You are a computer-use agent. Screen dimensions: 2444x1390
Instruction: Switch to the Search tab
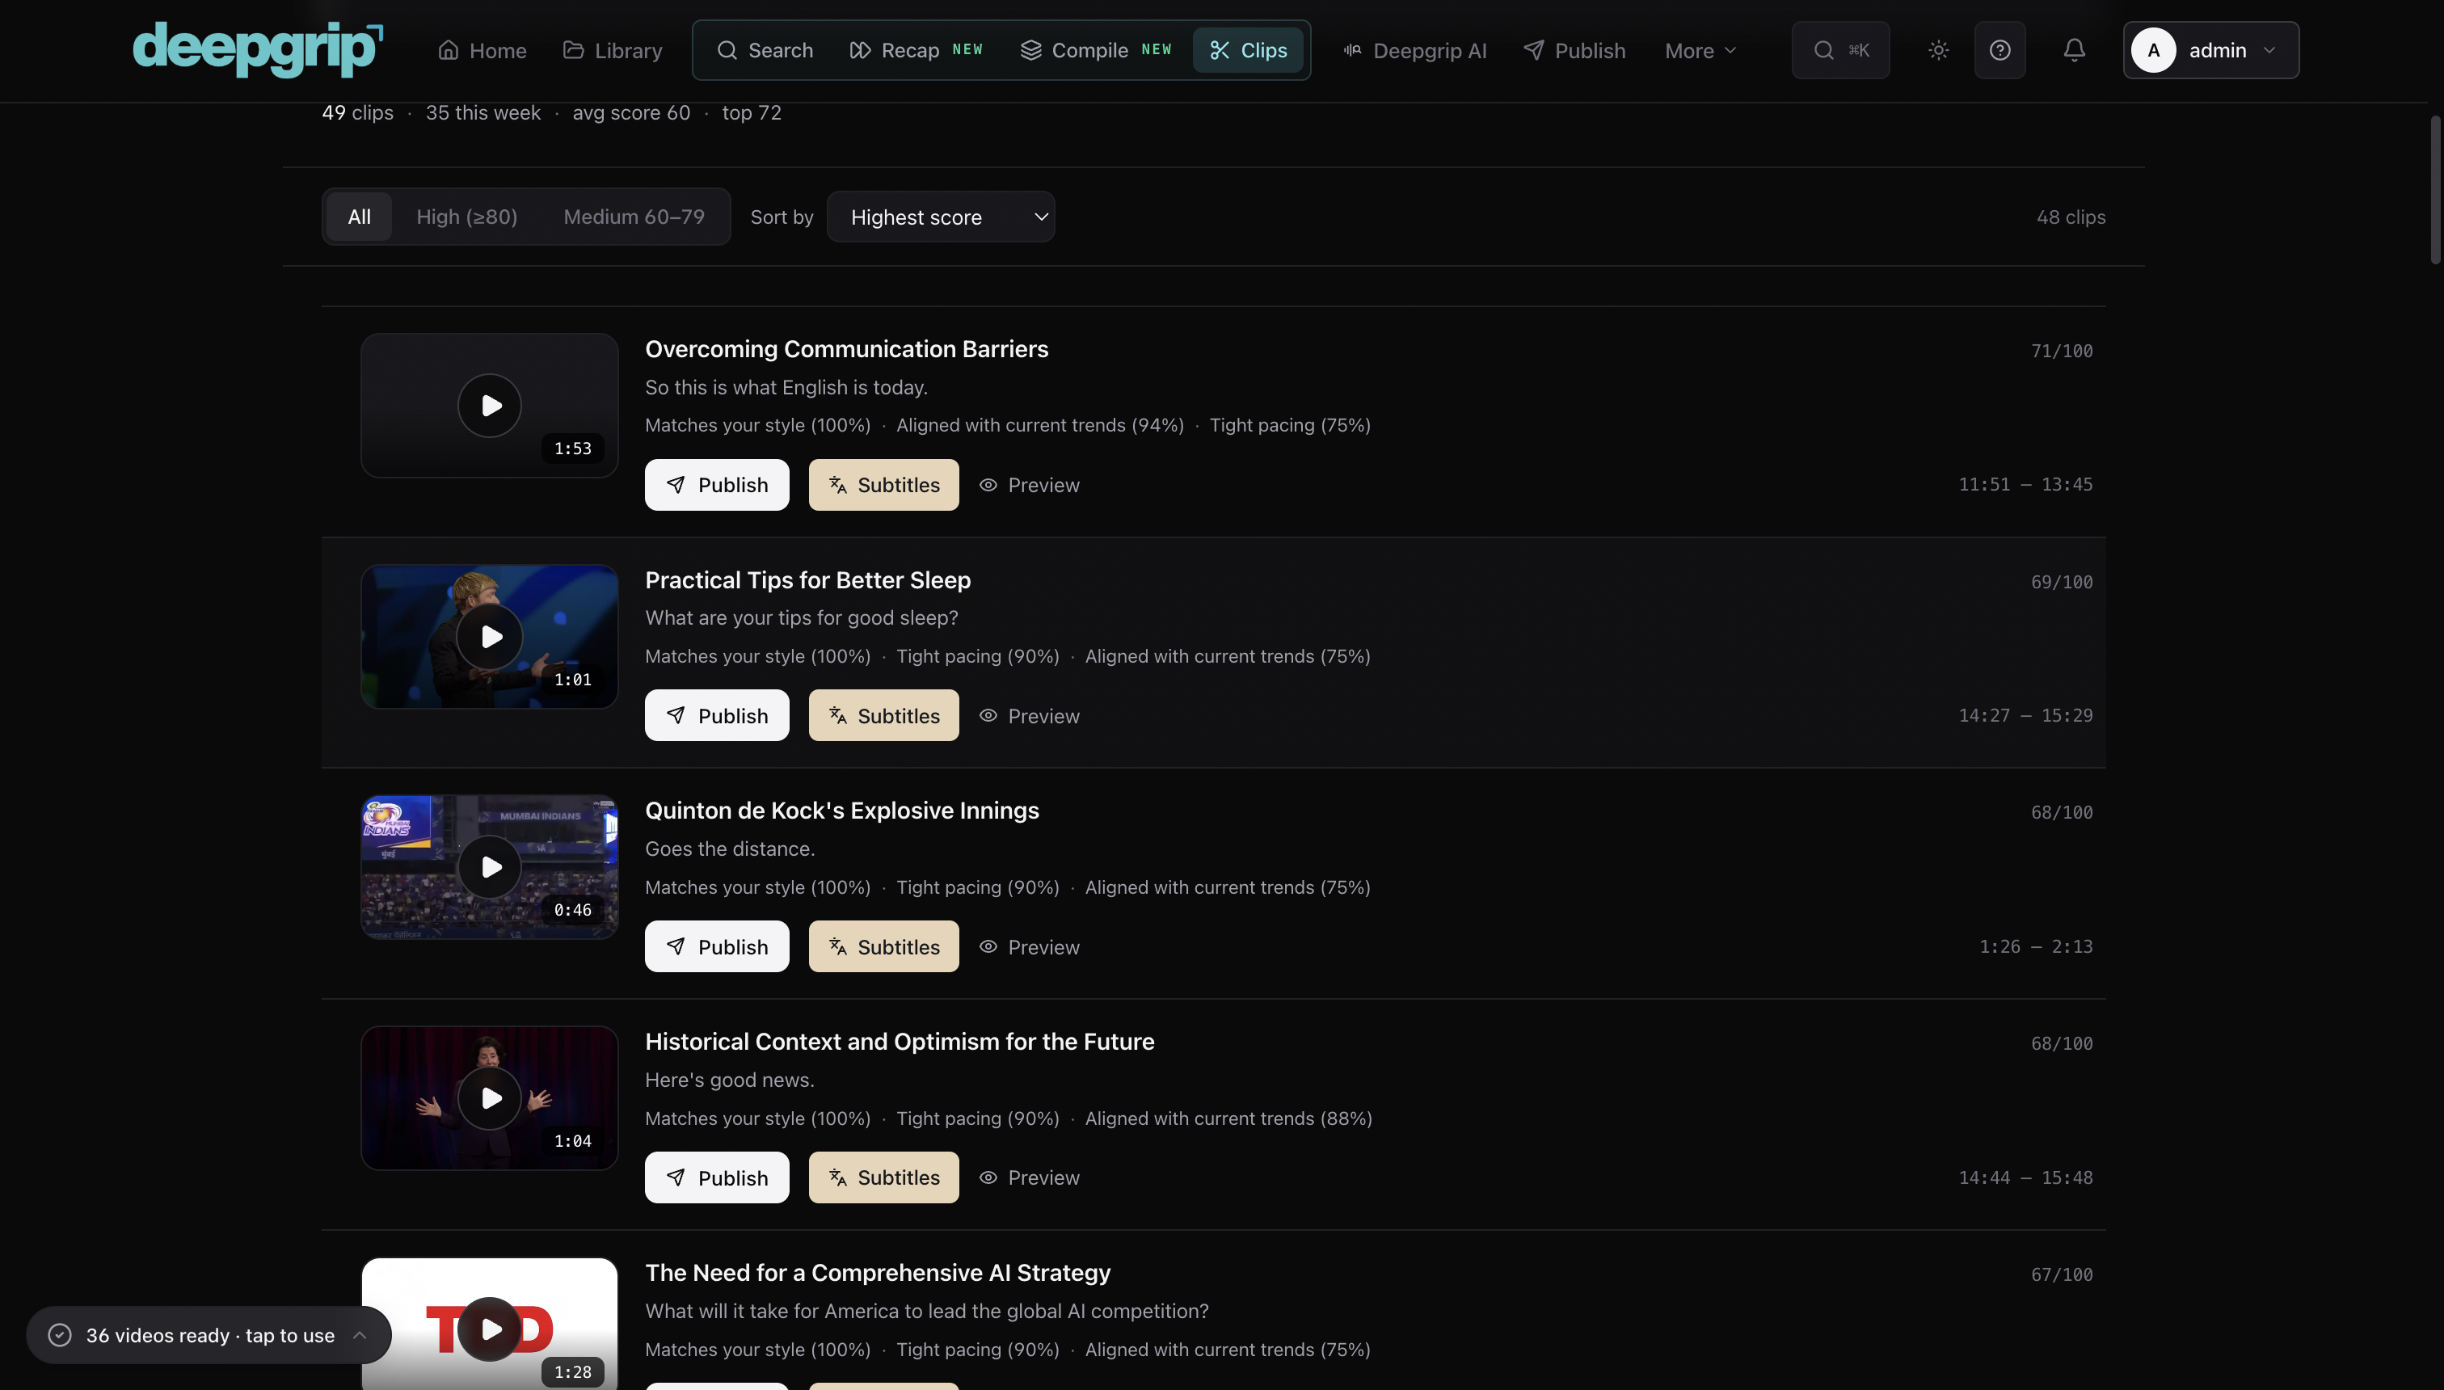tap(765, 51)
